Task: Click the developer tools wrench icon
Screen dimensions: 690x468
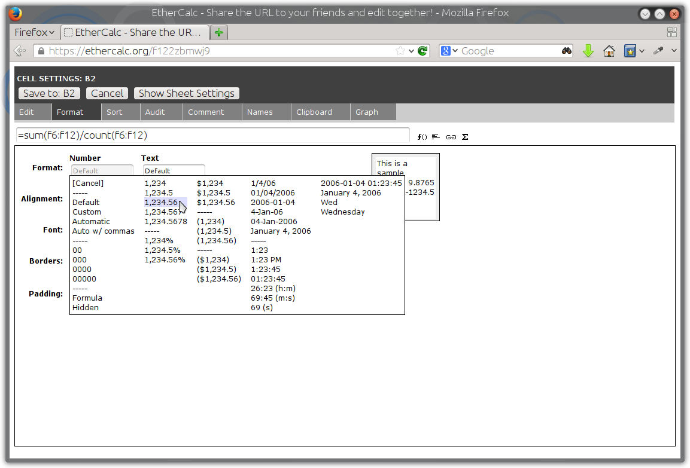Action: click(x=658, y=51)
